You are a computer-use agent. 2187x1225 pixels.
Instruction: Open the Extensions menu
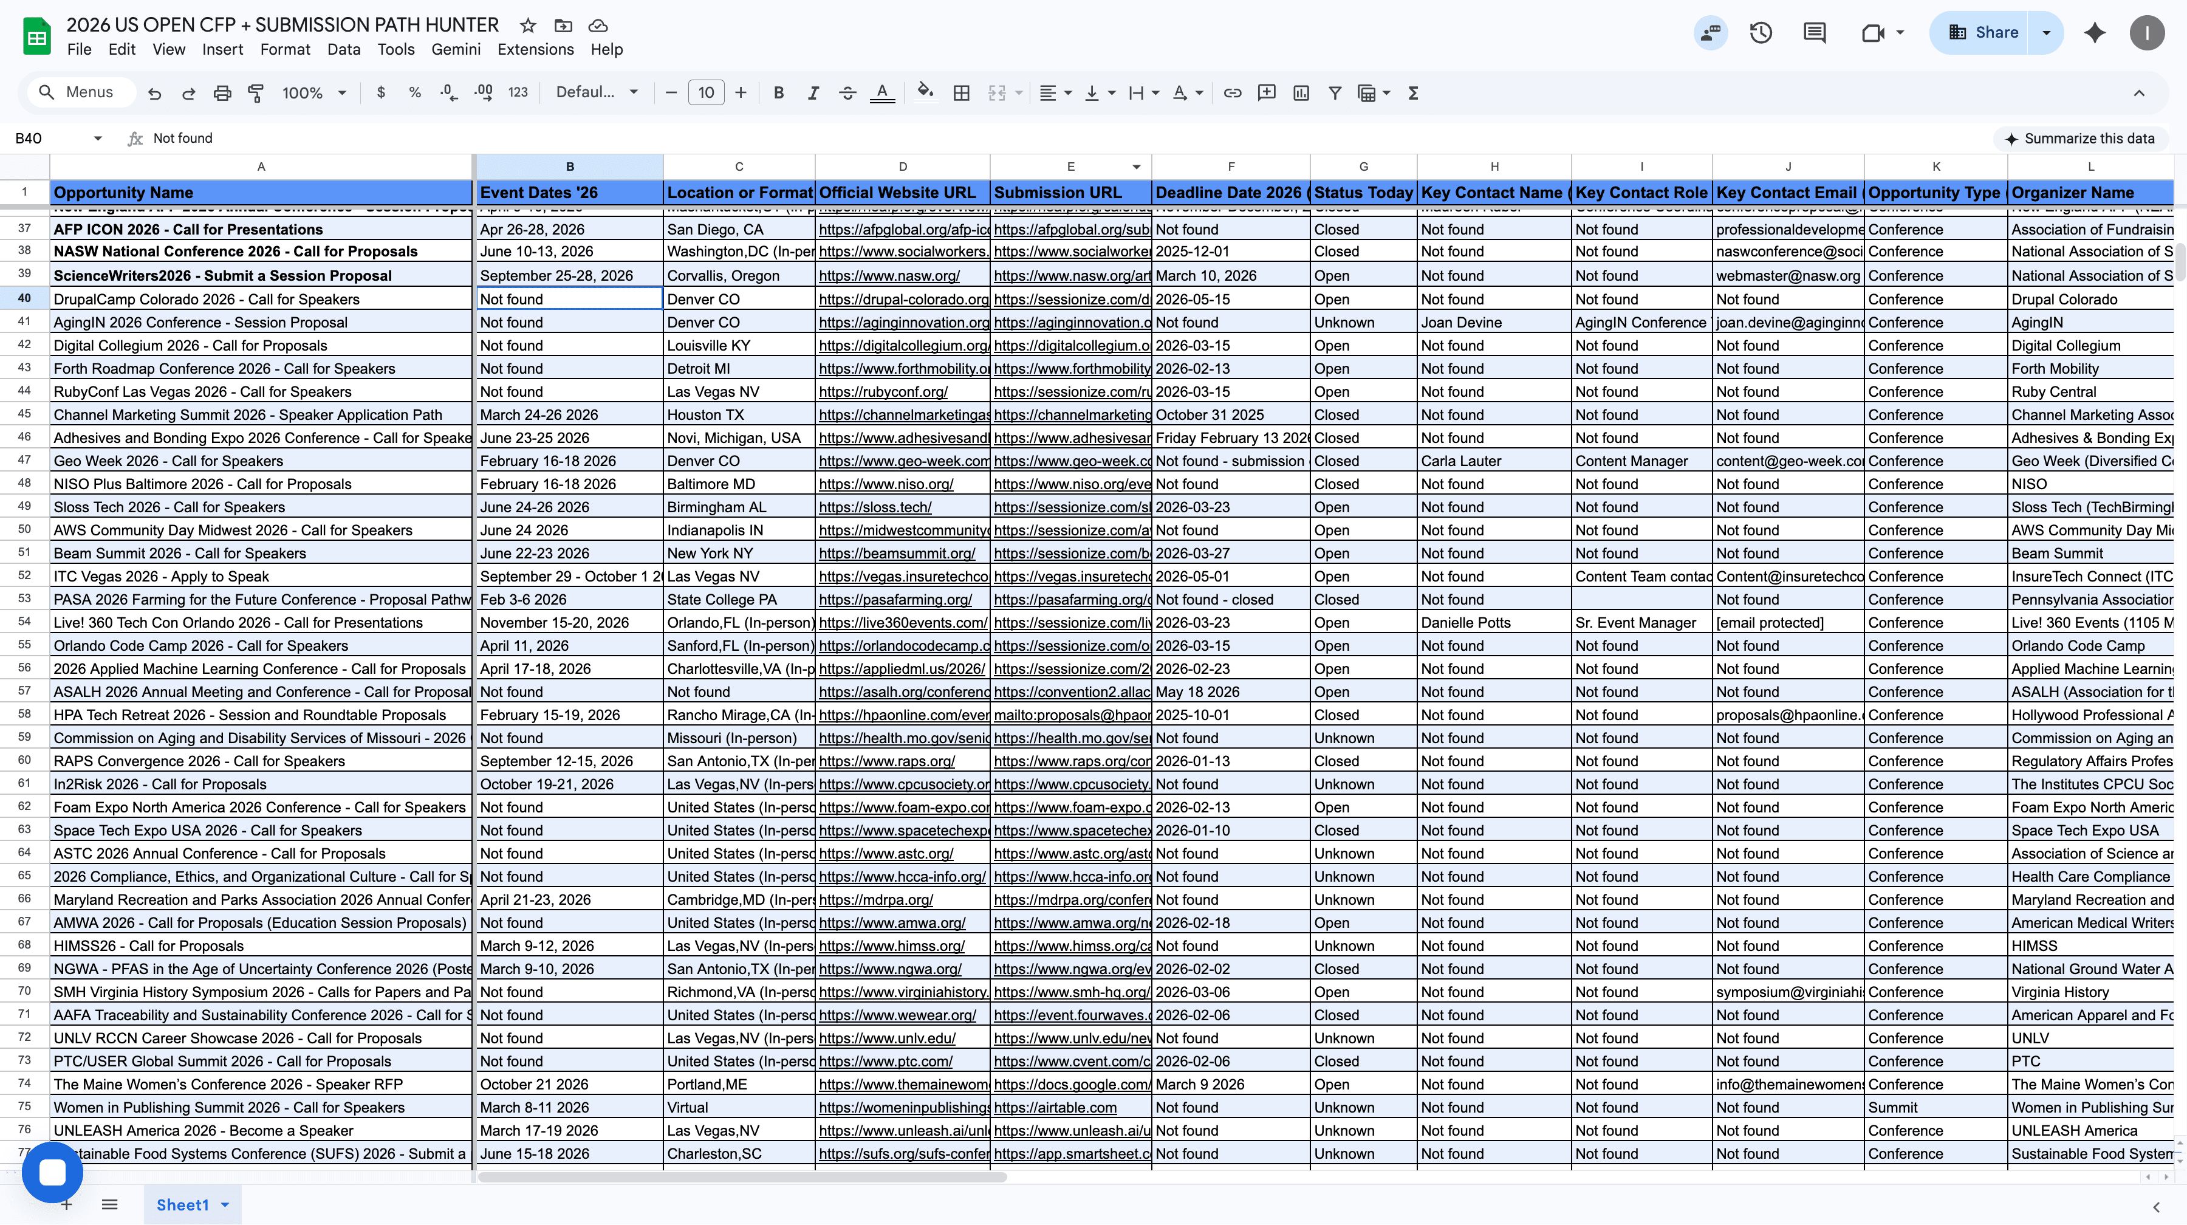535,49
